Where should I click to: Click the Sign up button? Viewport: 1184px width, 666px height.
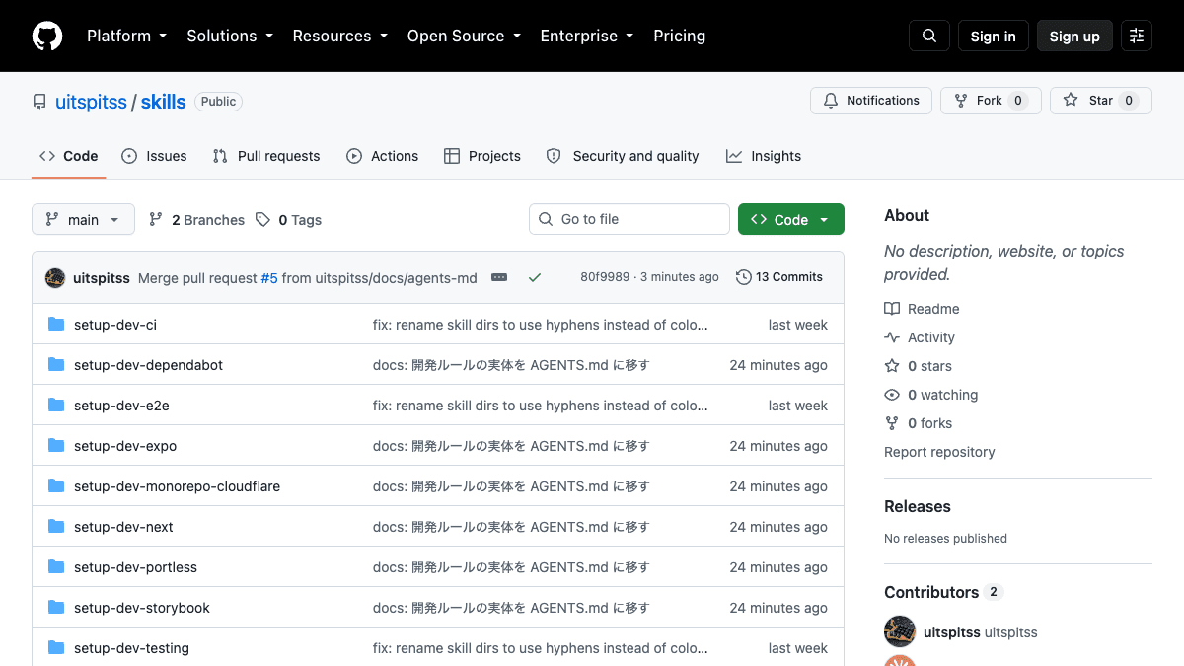pyautogui.click(x=1074, y=36)
